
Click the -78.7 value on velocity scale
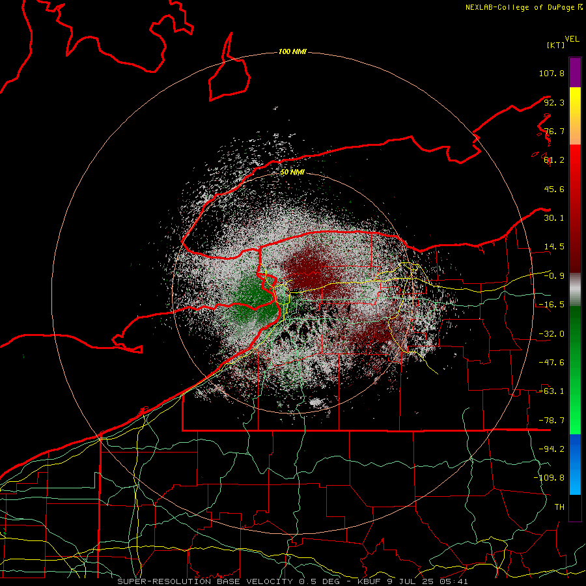point(551,421)
